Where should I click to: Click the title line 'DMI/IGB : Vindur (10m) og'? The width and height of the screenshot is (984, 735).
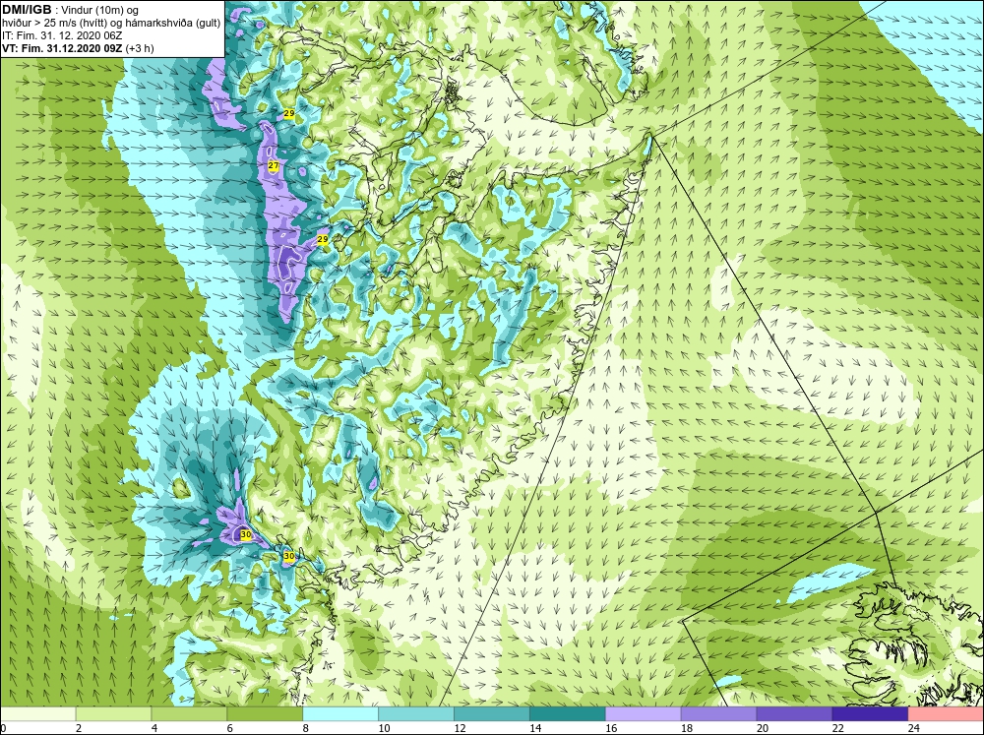(x=70, y=10)
